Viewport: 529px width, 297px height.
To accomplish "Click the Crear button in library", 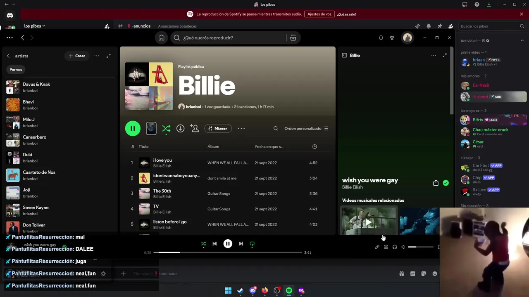I will tap(77, 56).
